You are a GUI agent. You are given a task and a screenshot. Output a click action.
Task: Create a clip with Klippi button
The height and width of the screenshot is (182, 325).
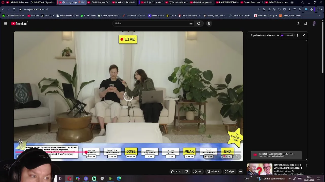(x=229, y=171)
